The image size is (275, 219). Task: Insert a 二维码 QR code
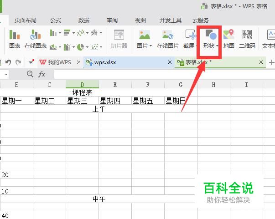[247, 39]
